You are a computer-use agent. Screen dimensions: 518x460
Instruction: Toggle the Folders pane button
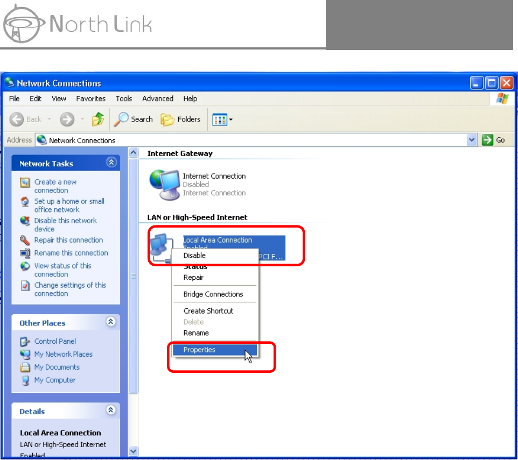click(x=180, y=119)
